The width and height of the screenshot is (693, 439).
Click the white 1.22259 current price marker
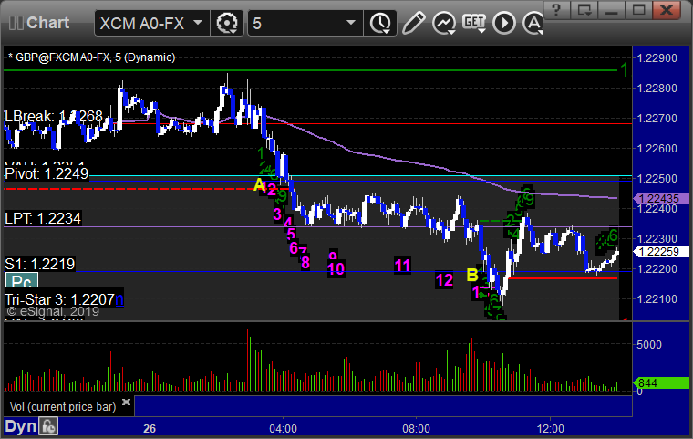coord(661,251)
